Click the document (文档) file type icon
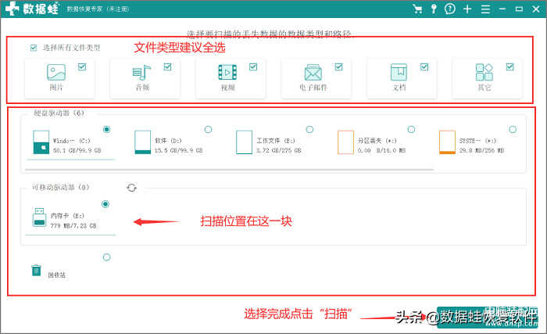 [x=399, y=72]
